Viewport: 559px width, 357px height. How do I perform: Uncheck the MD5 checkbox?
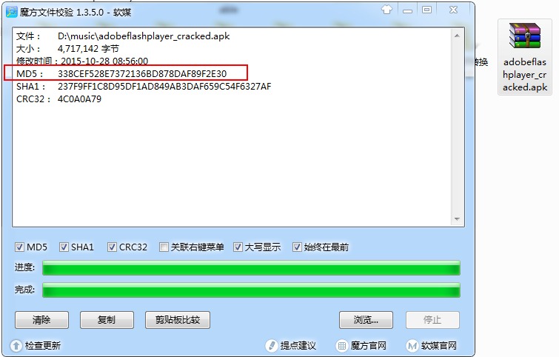point(19,247)
